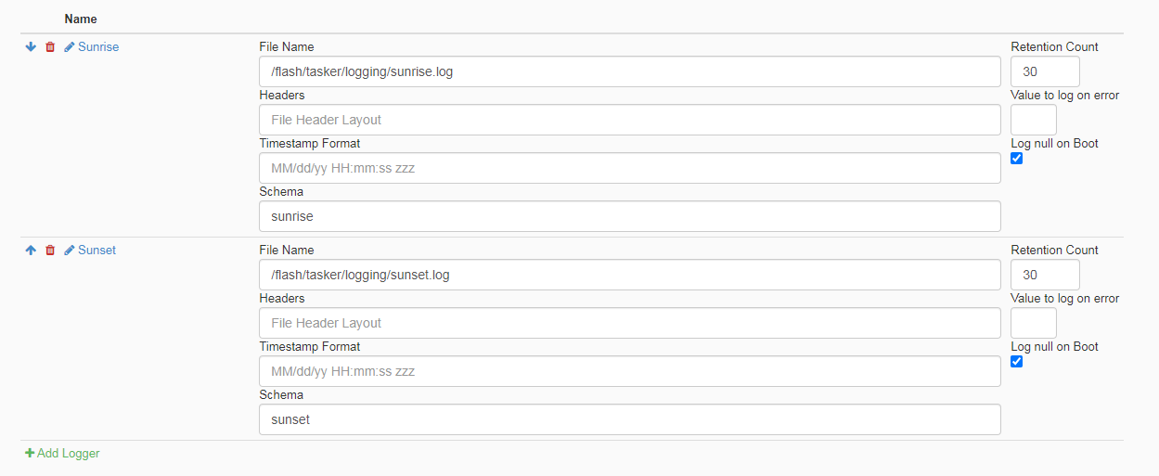Toggle Log null on Boot for Sunrise

coord(1016,159)
